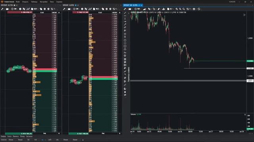Expand side panel with double chevron
This screenshot has height=142, width=254.
pyautogui.click(x=244, y=15)
